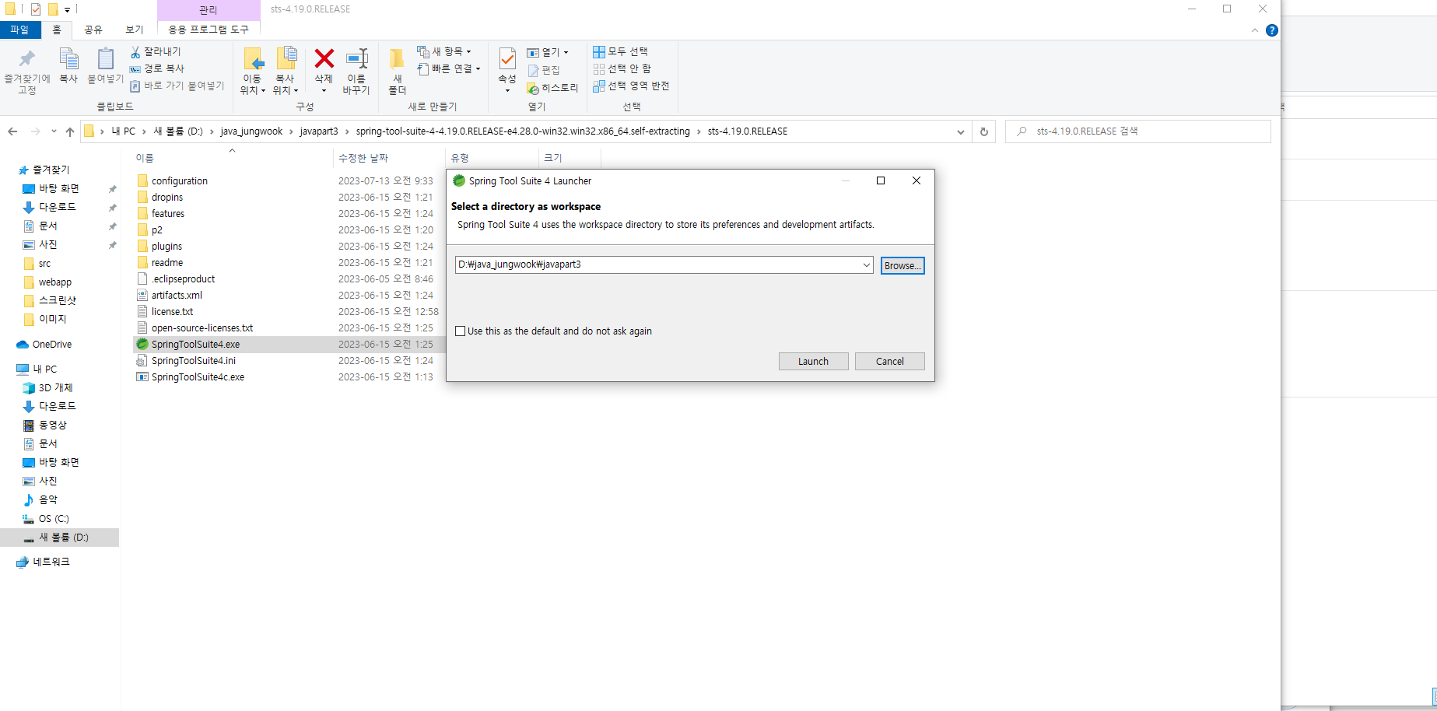This screenshot has height=711, width=1437.
Task: Select open-source-licenses.txt file
Action: (x=202, y=327)
